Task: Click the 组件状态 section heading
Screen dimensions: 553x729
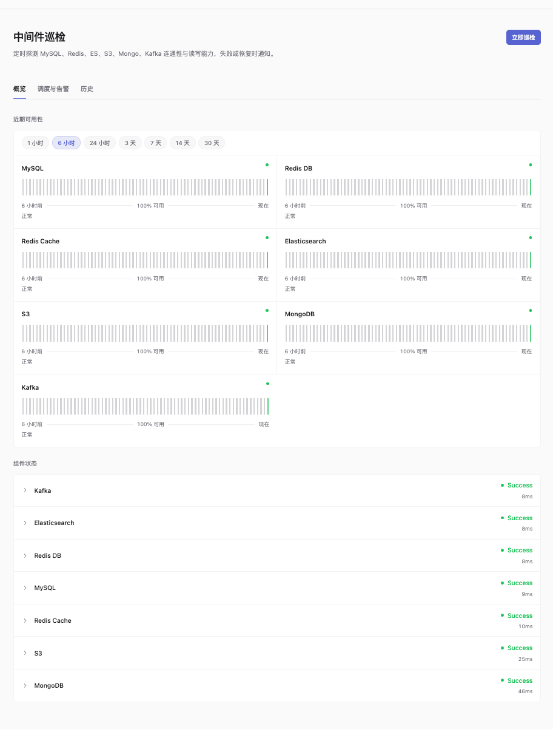Action: [25, 463]
